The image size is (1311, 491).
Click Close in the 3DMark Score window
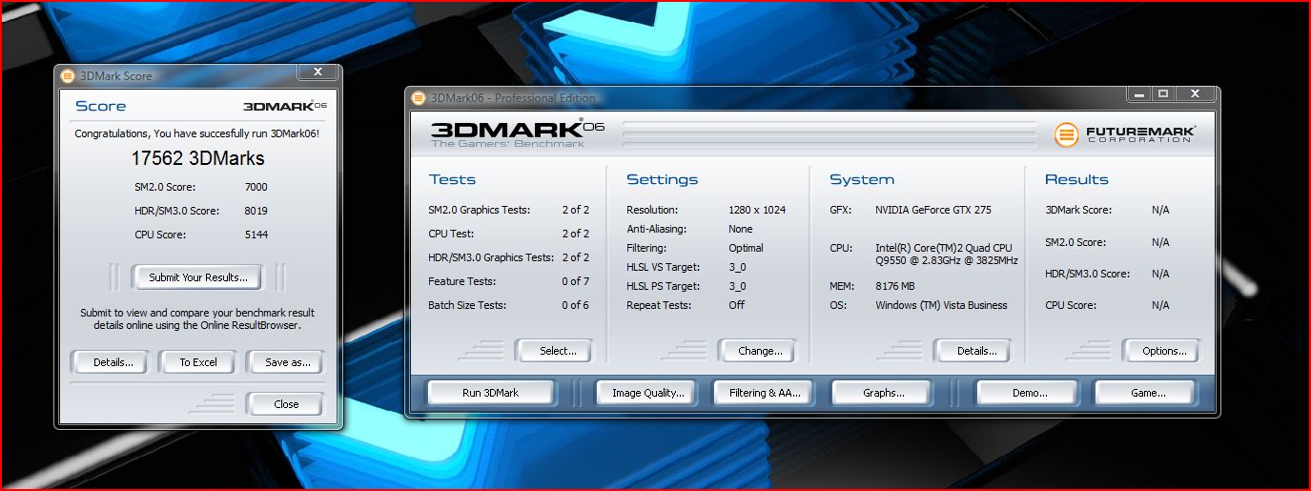286,404
